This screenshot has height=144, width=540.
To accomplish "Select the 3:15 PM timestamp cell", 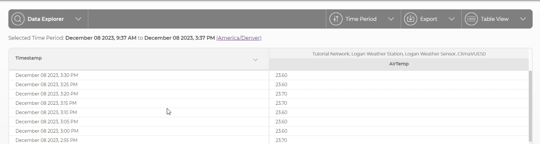I will [139, 103].
